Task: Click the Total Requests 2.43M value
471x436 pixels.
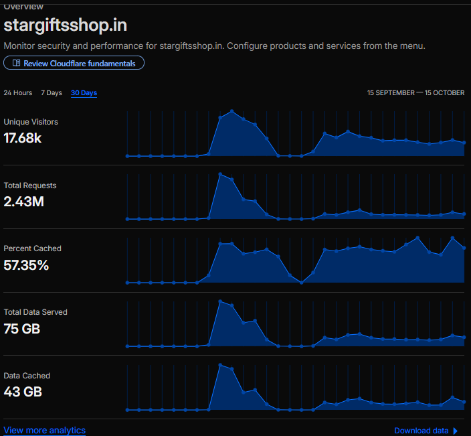Action: coord(23,202)
